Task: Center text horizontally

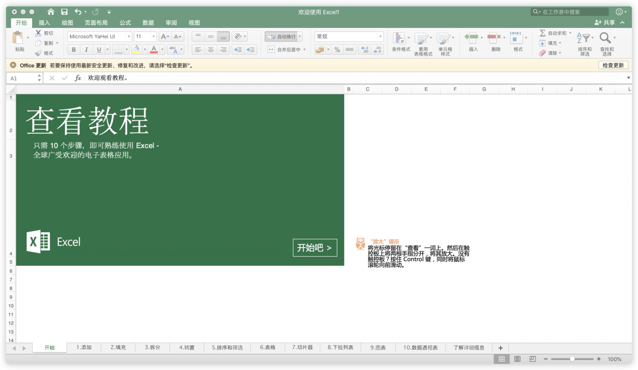Action: point(211,50)
